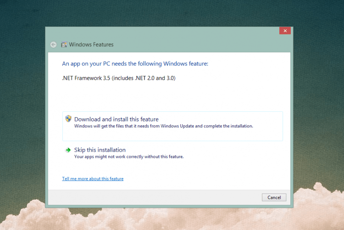Click the green arrow beside Skip this installation
This screenshot has width=344, height=230.
(x=68, y=150)
